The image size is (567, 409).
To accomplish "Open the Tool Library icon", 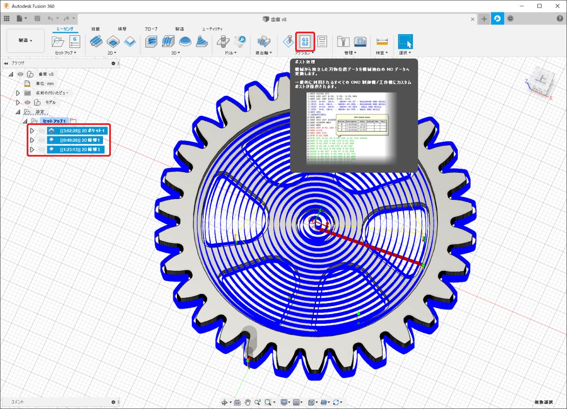I will pos(343,42).
